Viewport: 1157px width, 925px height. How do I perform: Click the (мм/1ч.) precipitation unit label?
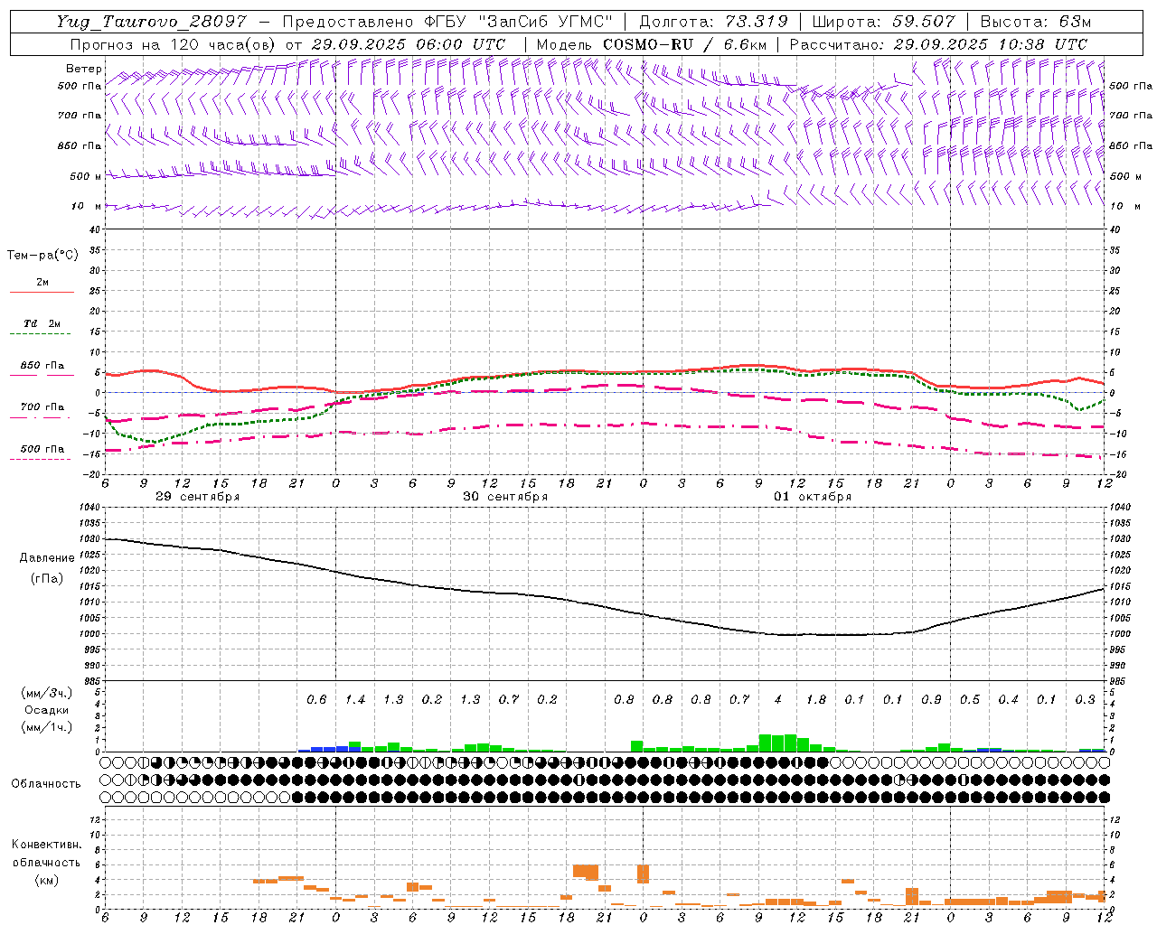pyautogui.click(x=47, y=727)
